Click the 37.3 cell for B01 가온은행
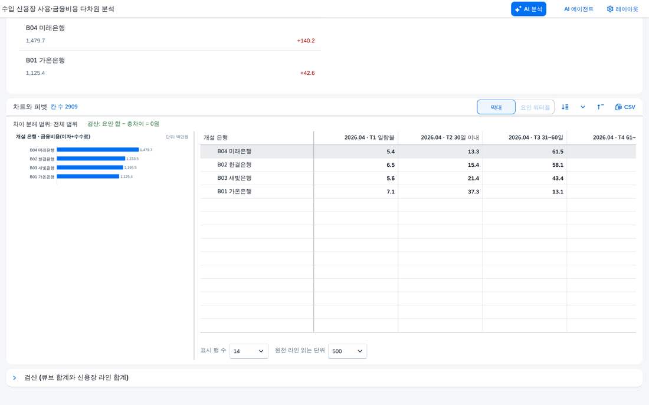The width and height of the screenshot is (649, 405). [x=440, y=192]
